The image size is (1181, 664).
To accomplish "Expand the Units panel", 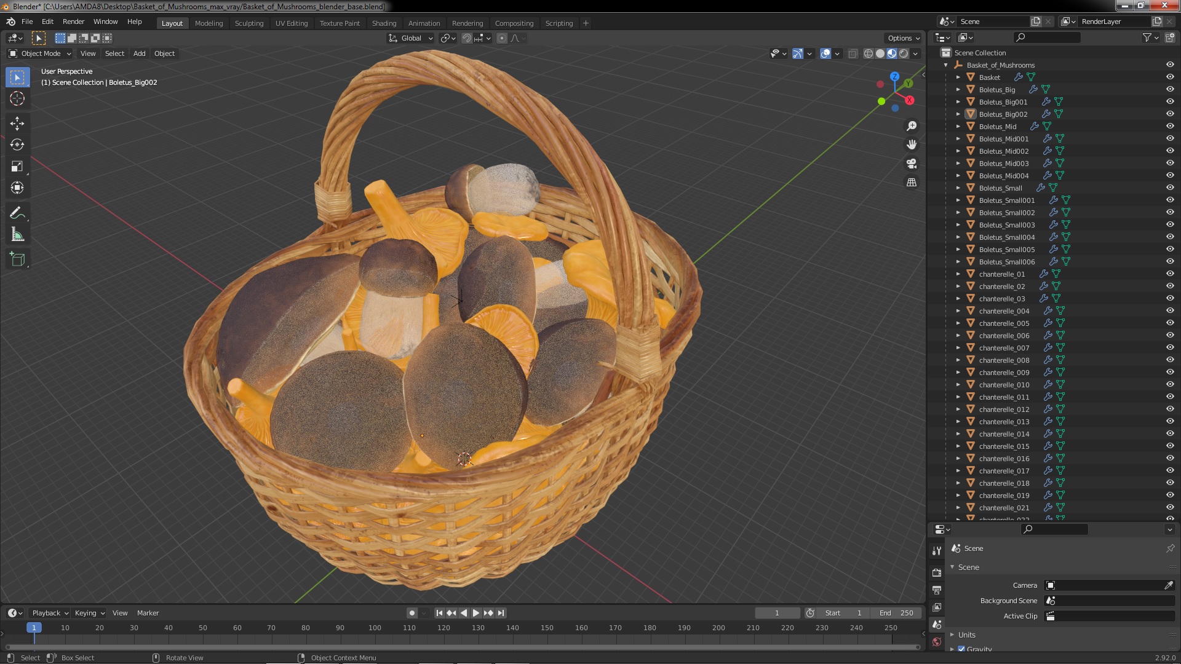I will coord(966,634).
